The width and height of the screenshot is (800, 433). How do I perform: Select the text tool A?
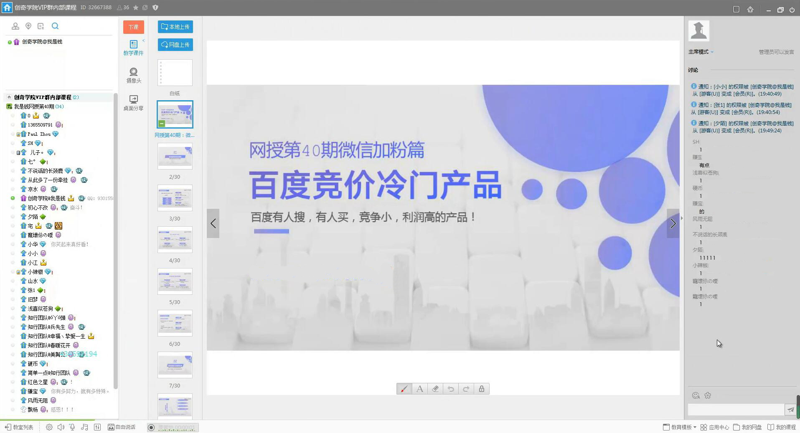coord(420,389)
